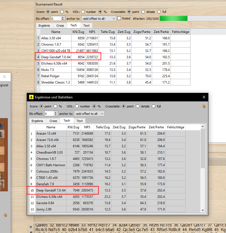Click scroll-down arrow in the statistics table
226x233 pixels.
(203, 210)
